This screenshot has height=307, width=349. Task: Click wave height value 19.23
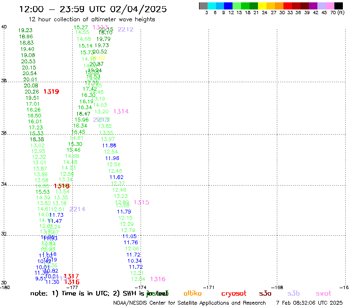click(x=25, y=30)
